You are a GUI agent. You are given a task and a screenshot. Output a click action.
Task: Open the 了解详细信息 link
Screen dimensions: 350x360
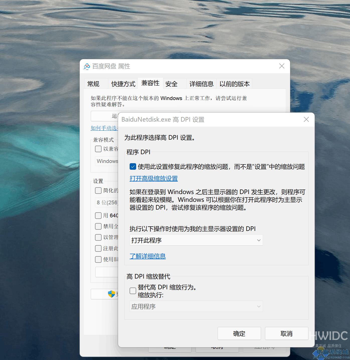pos(148,256)
